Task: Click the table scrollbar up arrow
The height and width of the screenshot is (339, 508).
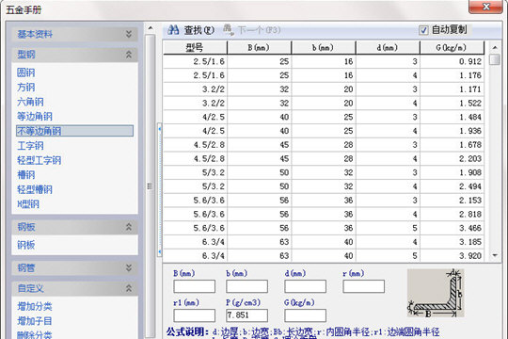Action: click(495, 48)
